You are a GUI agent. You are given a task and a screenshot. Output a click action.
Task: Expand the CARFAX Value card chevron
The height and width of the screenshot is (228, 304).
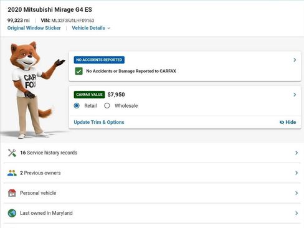[x=295, y=95]
